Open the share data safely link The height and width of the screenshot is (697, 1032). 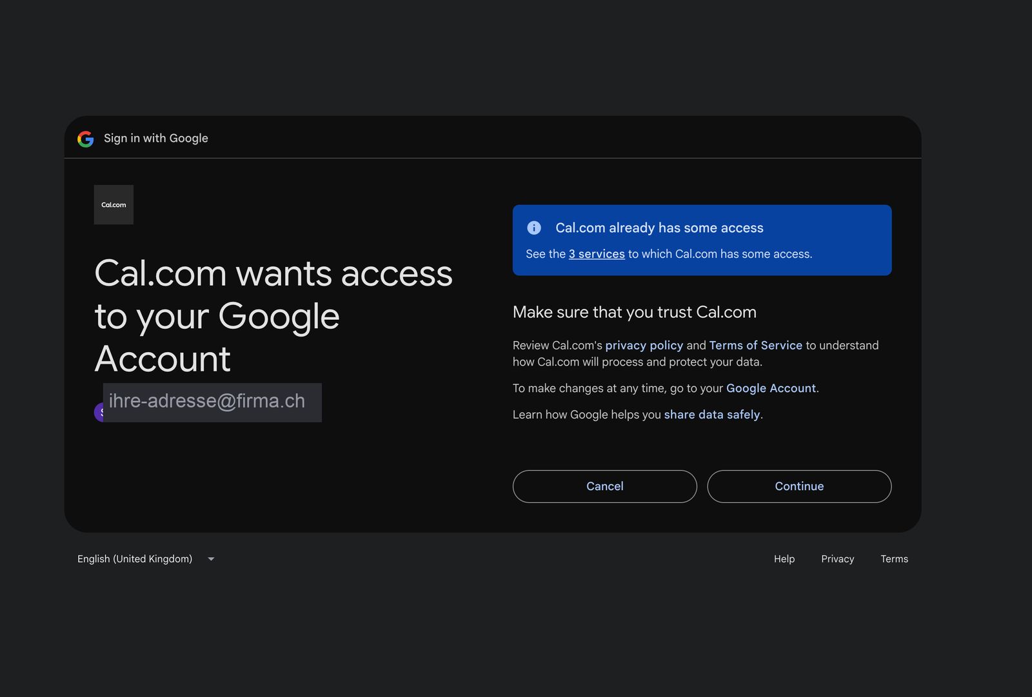(x=712, y=415)
